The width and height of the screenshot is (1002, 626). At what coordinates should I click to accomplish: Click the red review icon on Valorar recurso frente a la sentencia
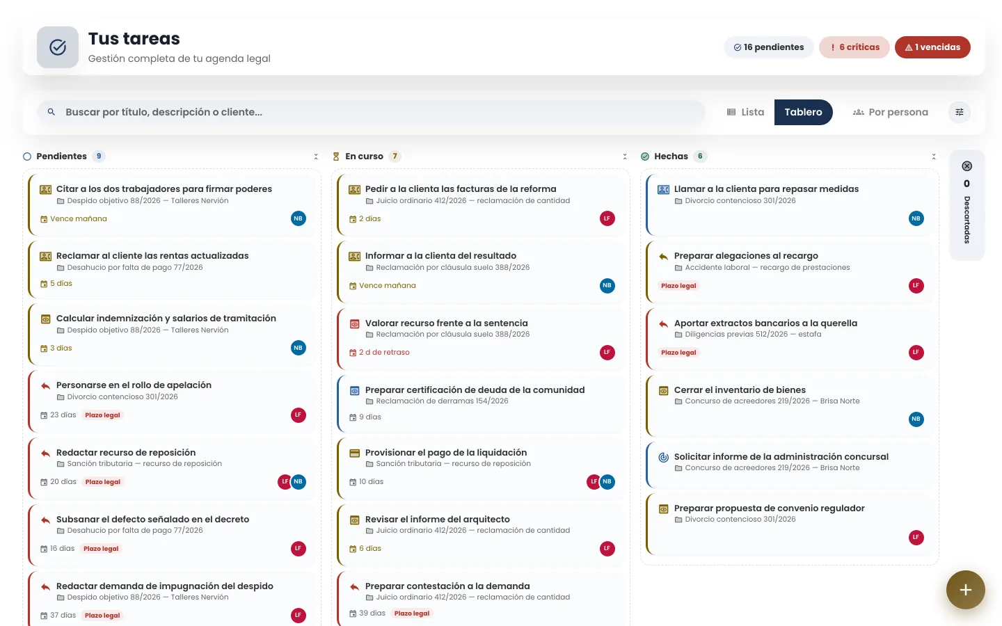point(355,323)
